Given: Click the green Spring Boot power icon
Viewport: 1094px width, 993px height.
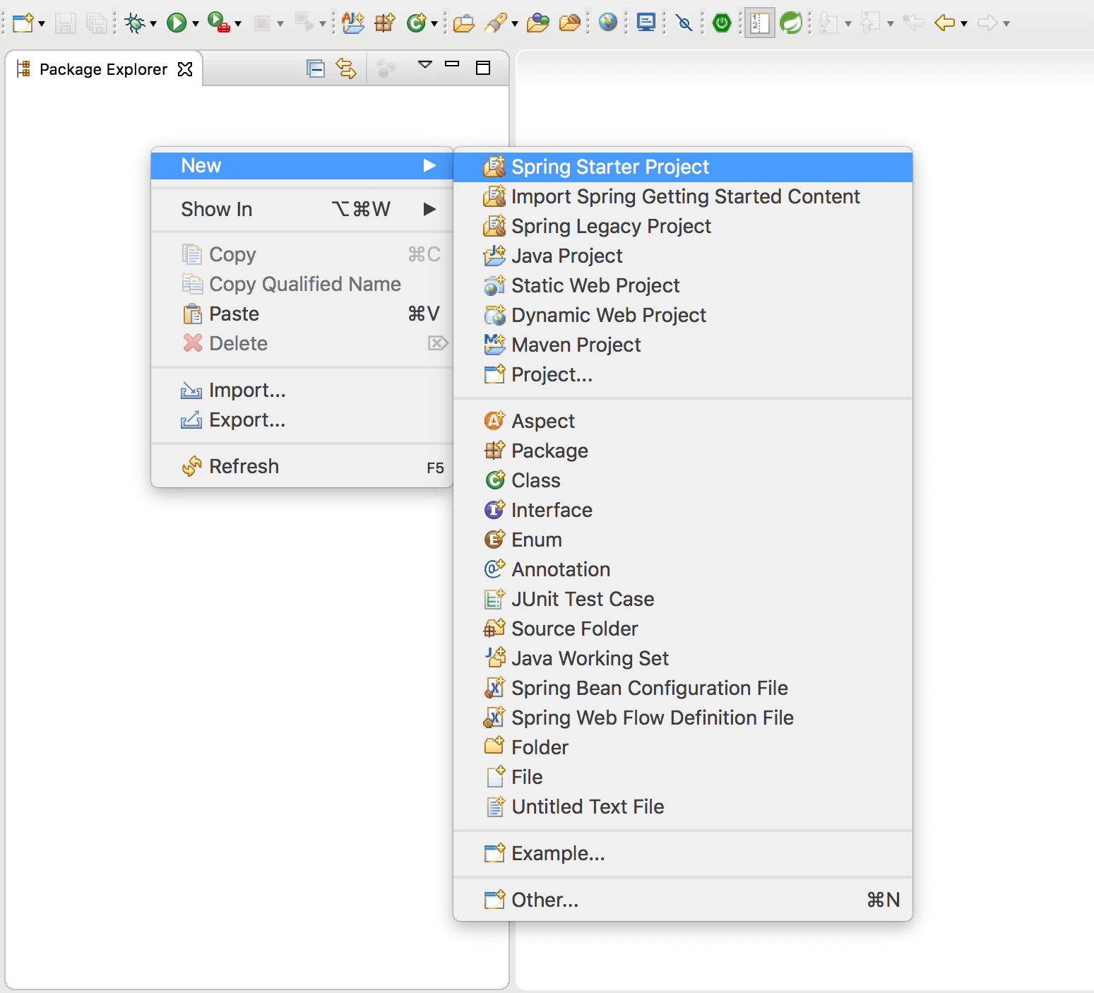Looking at the screenshot, I should (x=722, y=23).
